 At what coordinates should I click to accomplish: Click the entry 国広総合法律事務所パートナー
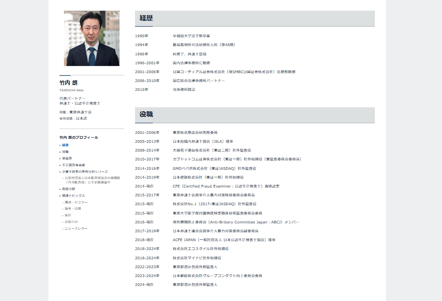pos(199,81)
